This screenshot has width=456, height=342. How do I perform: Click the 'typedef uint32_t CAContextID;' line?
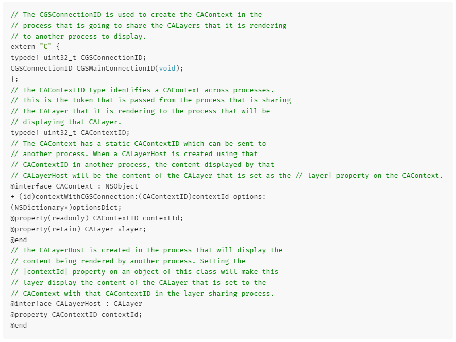coord(70,132)
